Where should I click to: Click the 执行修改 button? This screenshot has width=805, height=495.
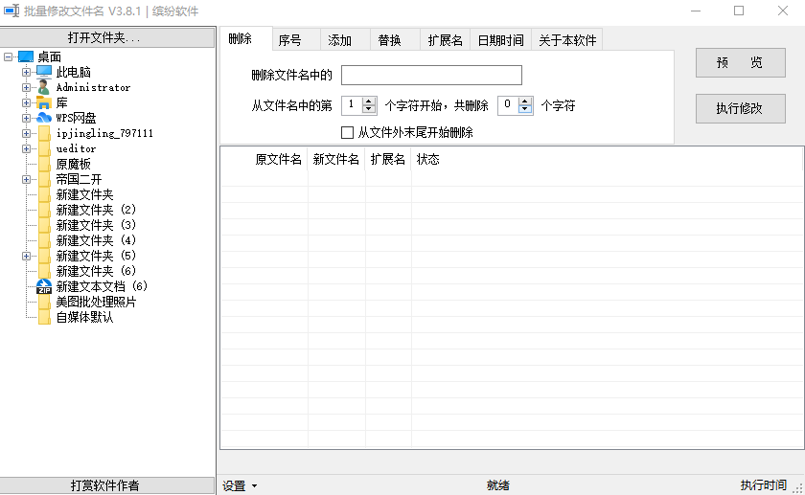[740, 108]
